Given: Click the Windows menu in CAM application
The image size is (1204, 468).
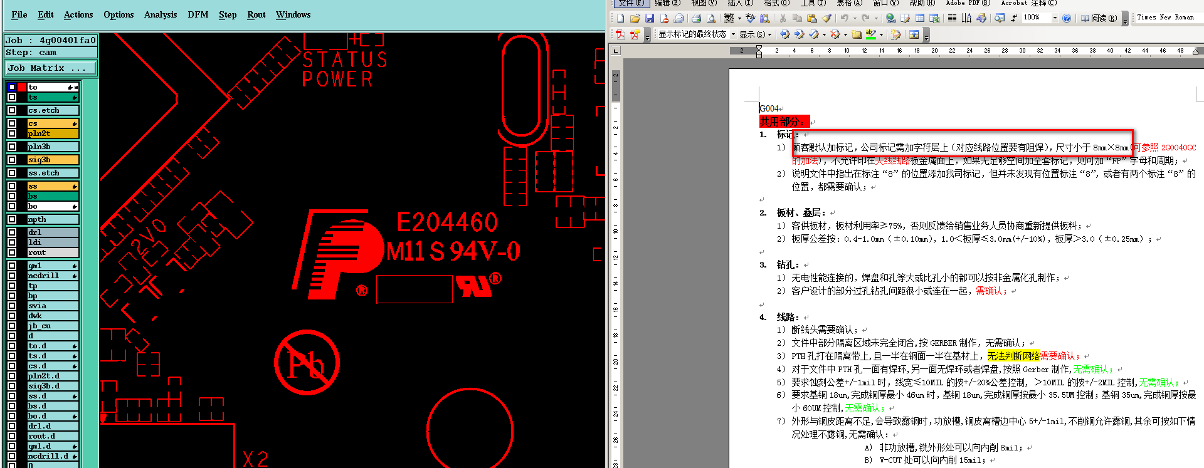Looking at the screenshot, I should click(293, 14).
